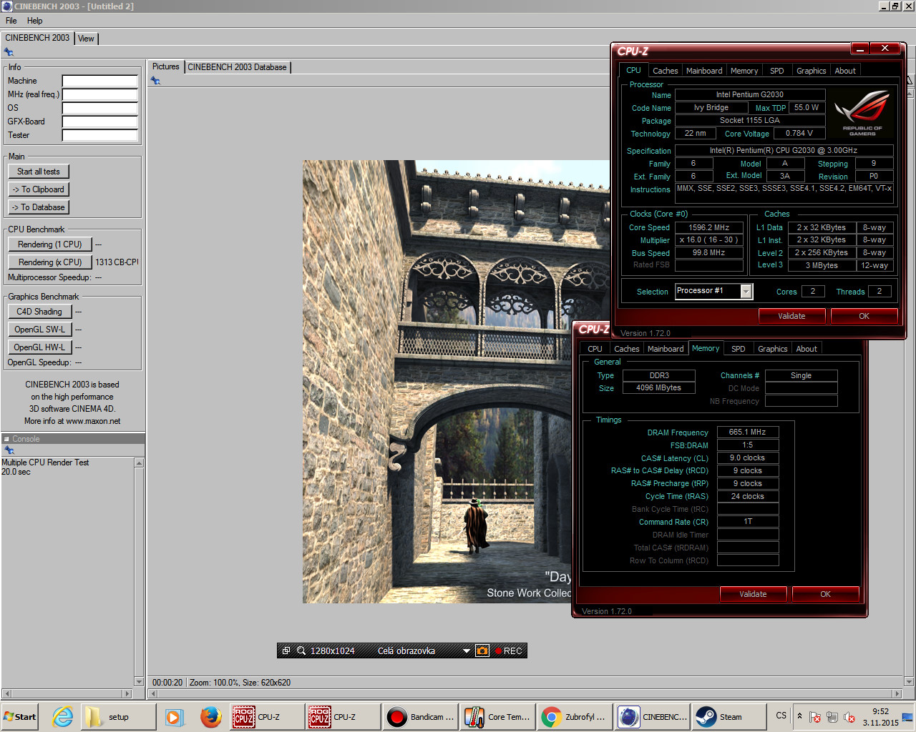
Task: Run Rendering (1 CPU) benchmark
Action: 50,244
